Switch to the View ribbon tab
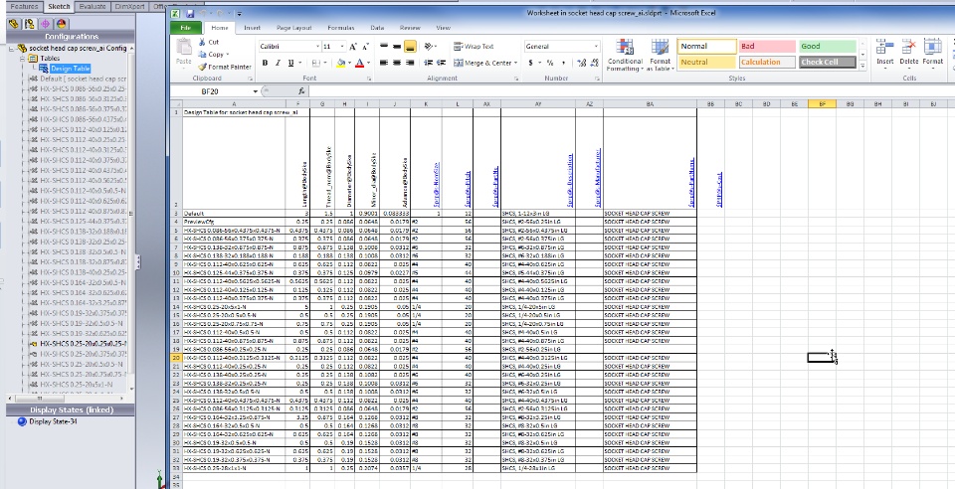This screenshot has width=955, height=489. tap(444, 28)
